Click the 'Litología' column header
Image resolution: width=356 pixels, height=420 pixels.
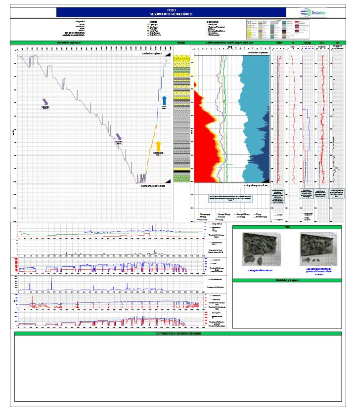tap(181, 42)
